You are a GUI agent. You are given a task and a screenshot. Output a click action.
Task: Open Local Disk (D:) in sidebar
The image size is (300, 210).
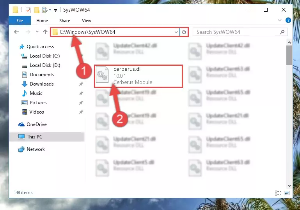pos(45,65)
